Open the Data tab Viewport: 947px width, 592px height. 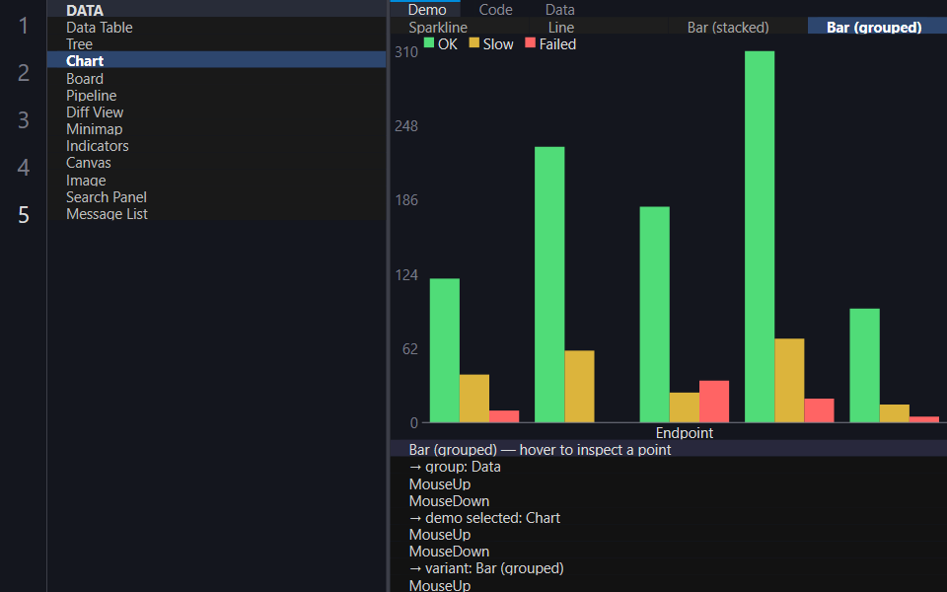tap(560, 9)
